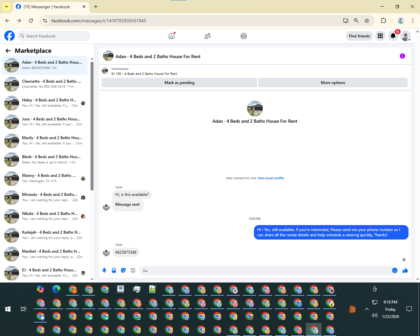
Task: Click the chat list scrollbar
Action: [x=92, y=126]
